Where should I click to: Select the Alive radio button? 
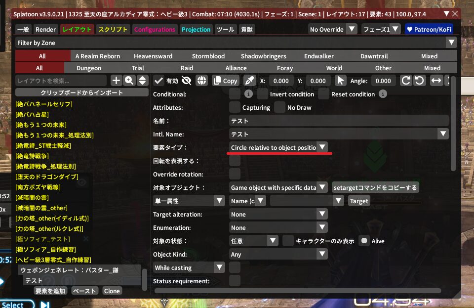tap(364, 241)
